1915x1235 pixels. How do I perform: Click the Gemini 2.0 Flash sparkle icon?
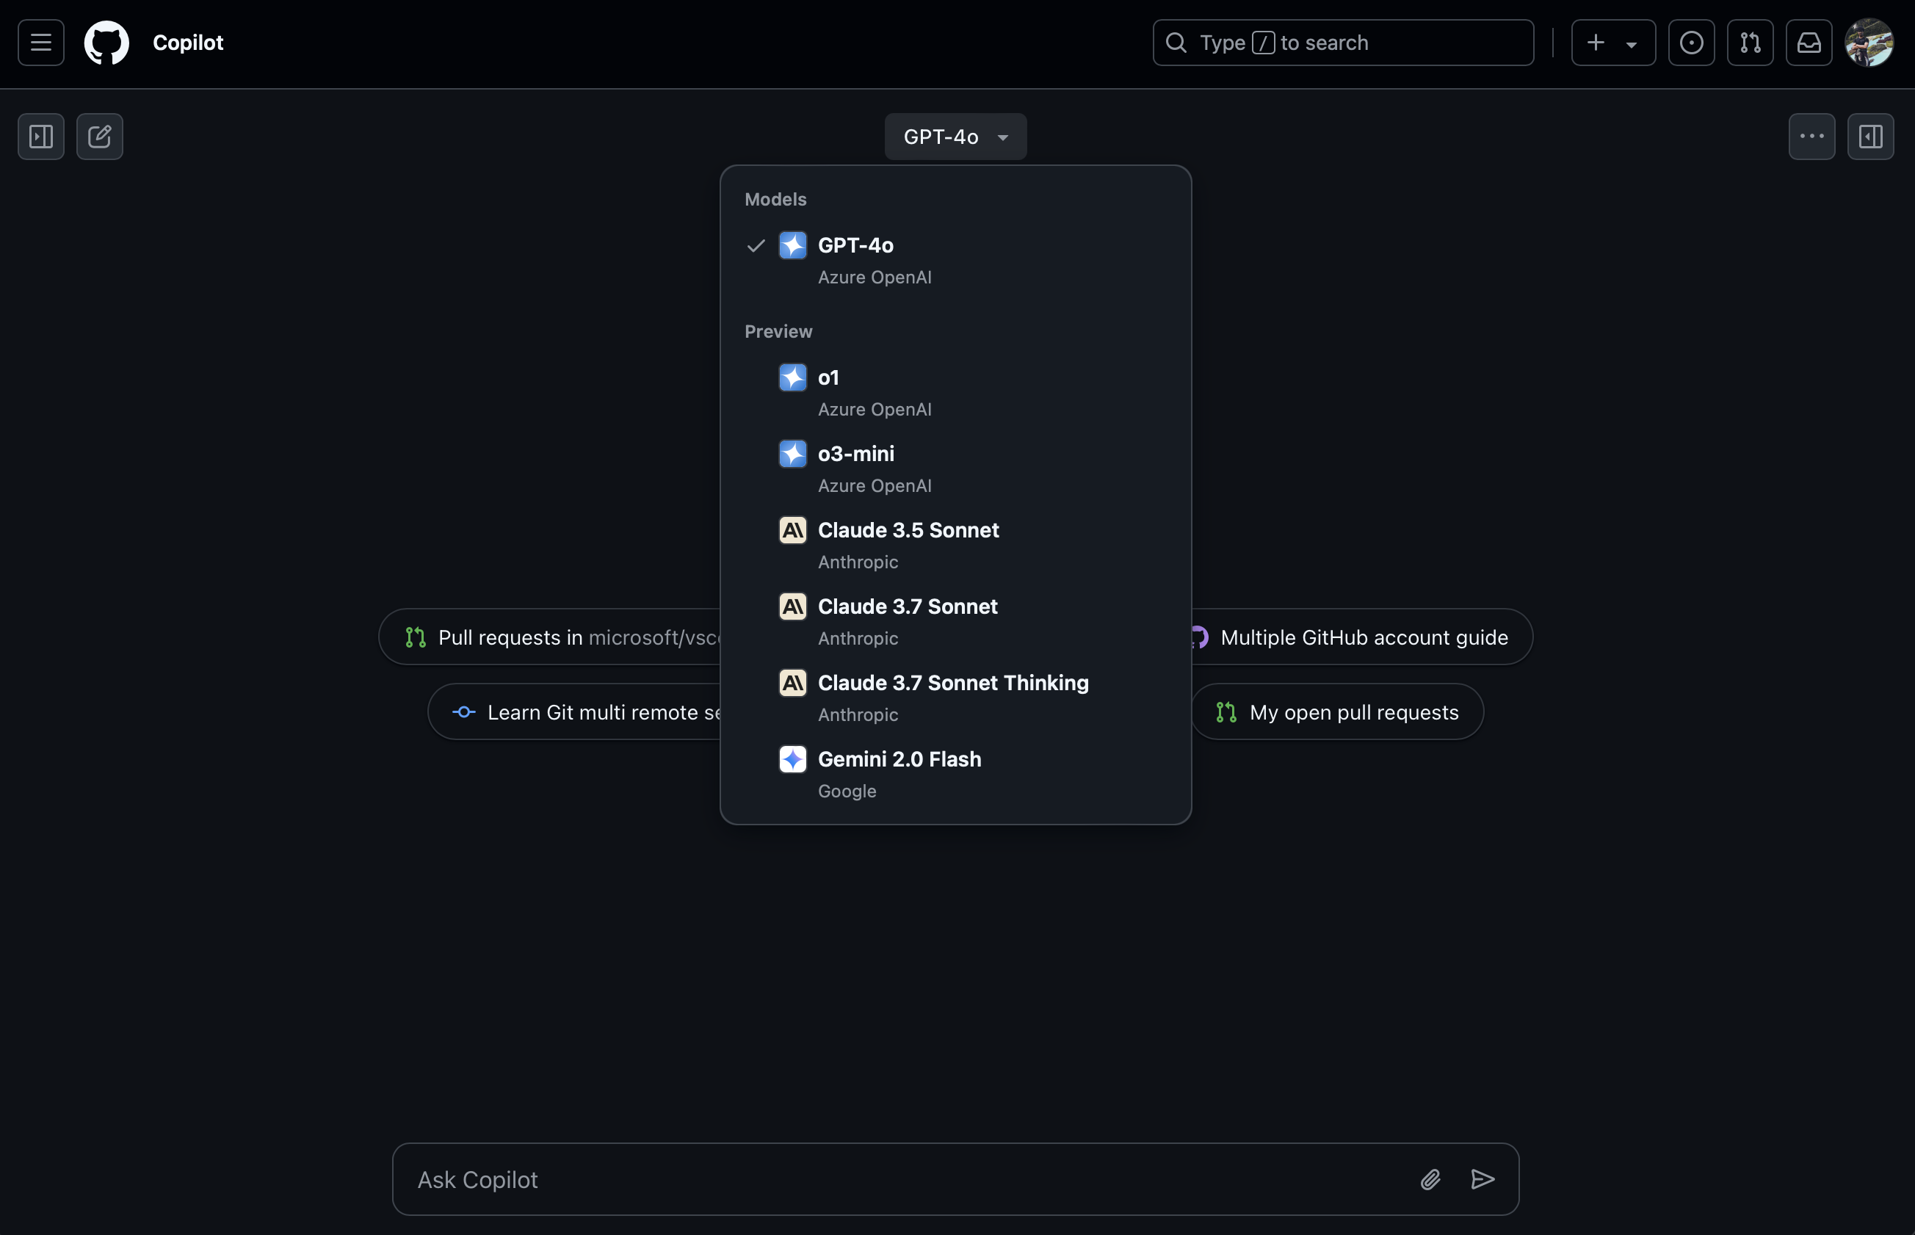[x=792, y=758]
